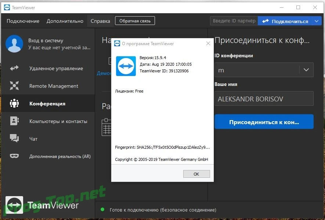Open the Подключение menu
This screenshot has width=325, height=220.
(x=23, y=21)
